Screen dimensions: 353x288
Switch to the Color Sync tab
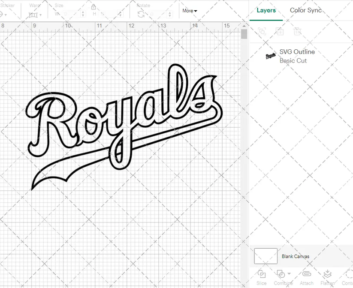point(306,10)
